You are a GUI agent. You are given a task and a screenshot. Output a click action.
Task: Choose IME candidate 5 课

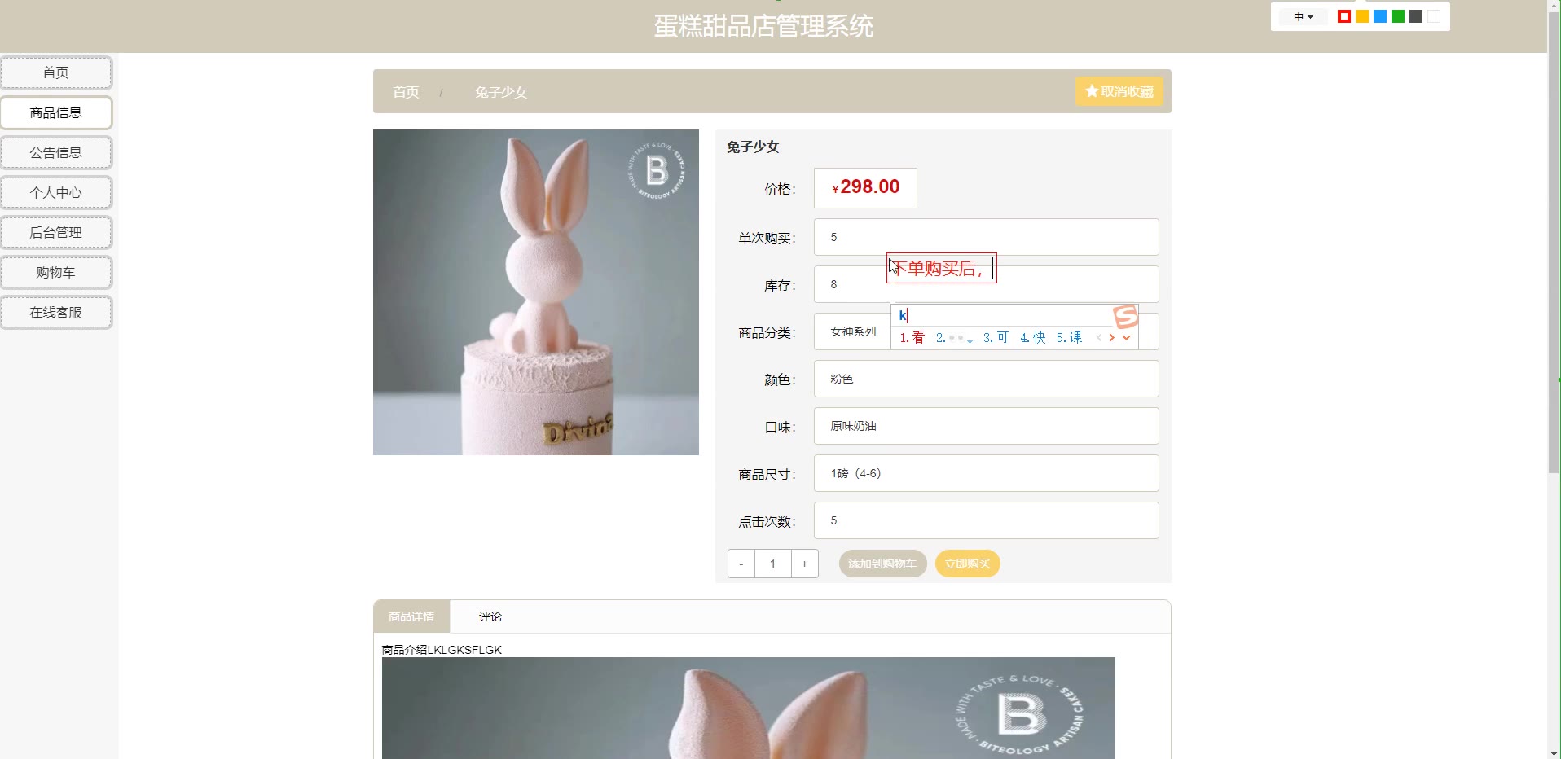1069,337
